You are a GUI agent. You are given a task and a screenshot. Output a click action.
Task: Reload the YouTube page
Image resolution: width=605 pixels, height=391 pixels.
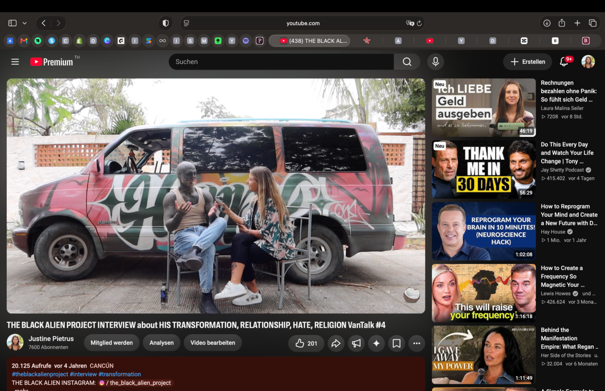click(x=419, y=23)
